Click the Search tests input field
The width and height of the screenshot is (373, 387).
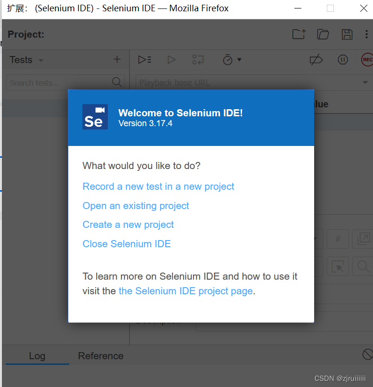coord(65,82)
